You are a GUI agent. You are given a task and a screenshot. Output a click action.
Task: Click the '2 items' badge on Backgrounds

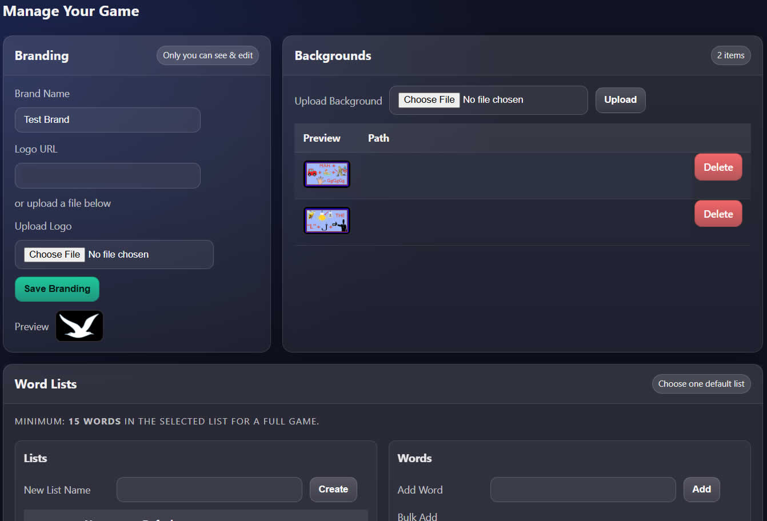point(730,55)
